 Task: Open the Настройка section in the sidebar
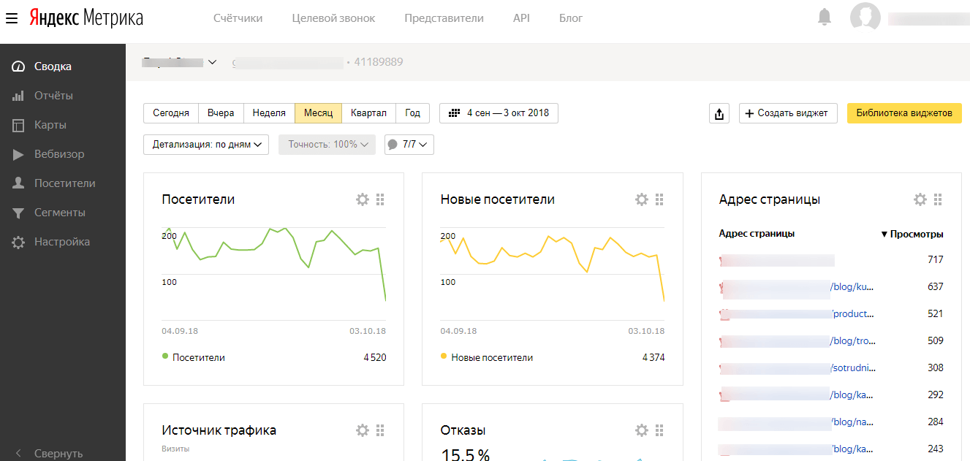[64, 241]
